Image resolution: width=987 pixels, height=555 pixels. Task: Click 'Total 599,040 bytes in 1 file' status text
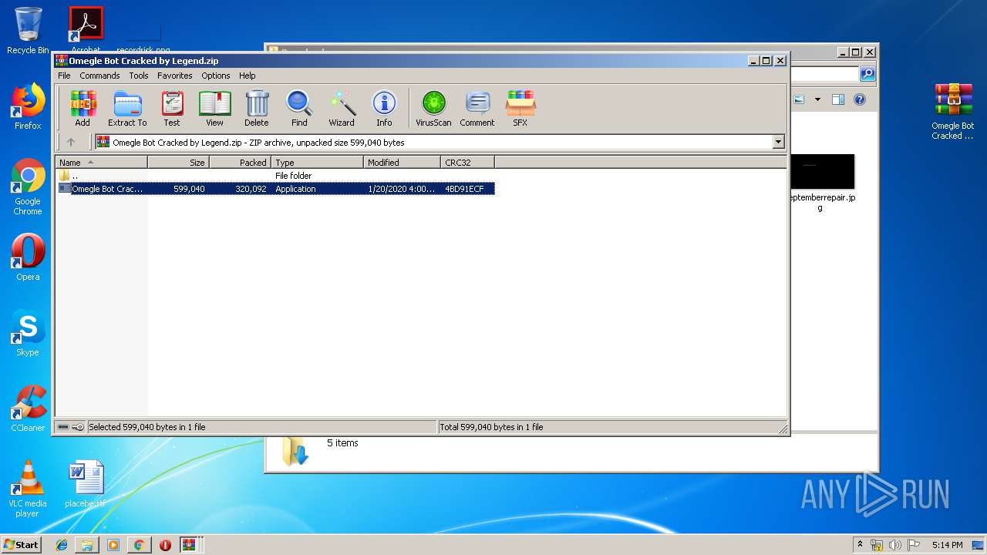click(491, 427)
